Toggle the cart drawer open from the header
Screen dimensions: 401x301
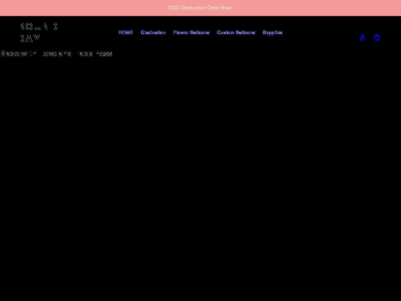[x=377, y=37]
